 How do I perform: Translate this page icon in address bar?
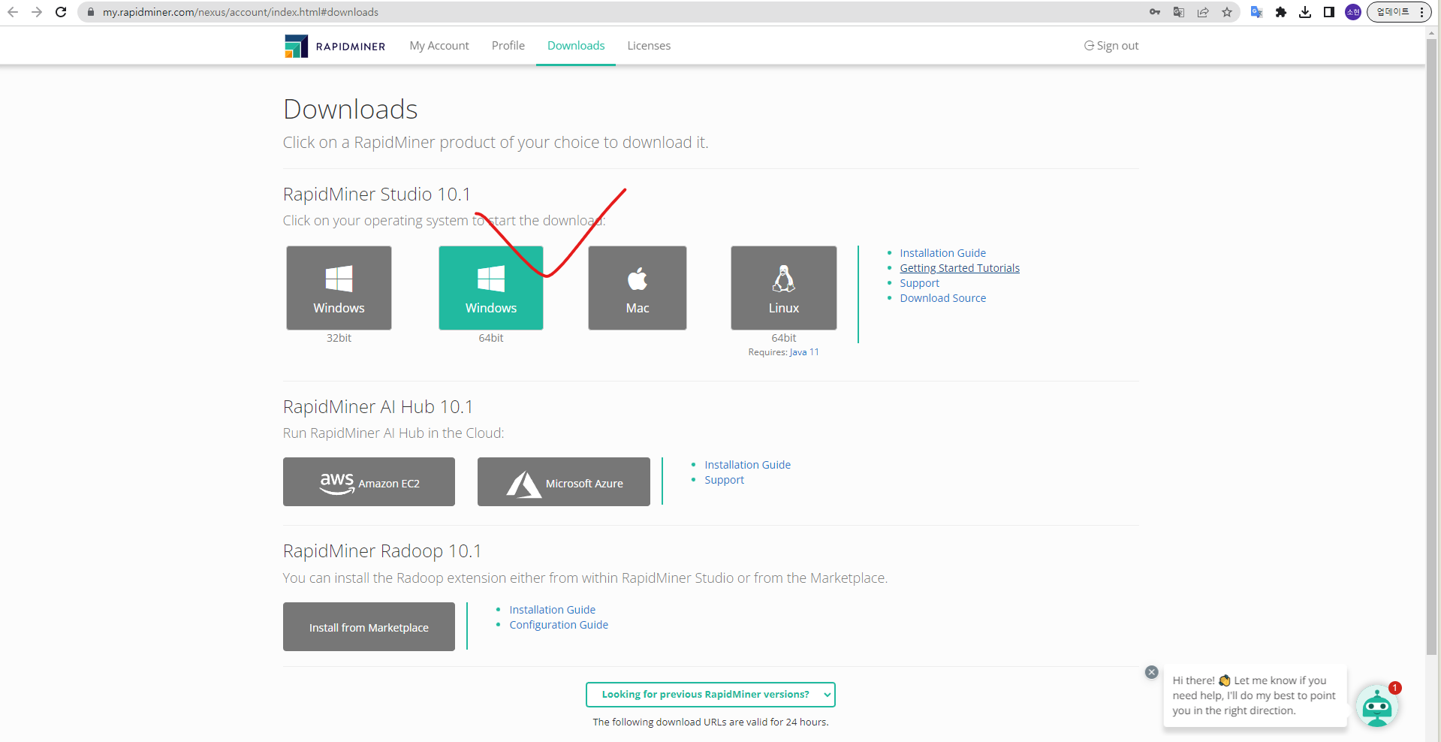1179,12
